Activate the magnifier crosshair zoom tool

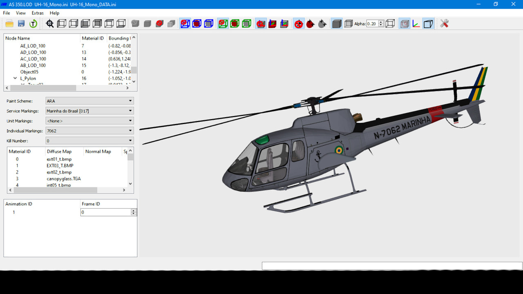coord(50,23)
